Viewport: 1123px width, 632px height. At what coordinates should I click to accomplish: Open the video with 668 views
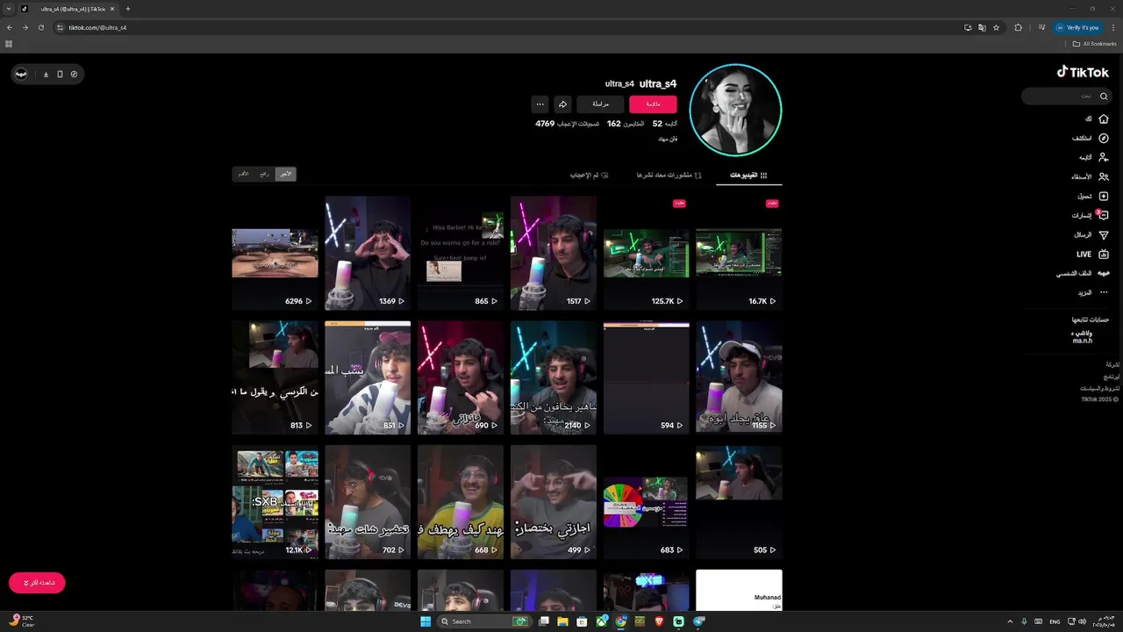click(461, 502)
